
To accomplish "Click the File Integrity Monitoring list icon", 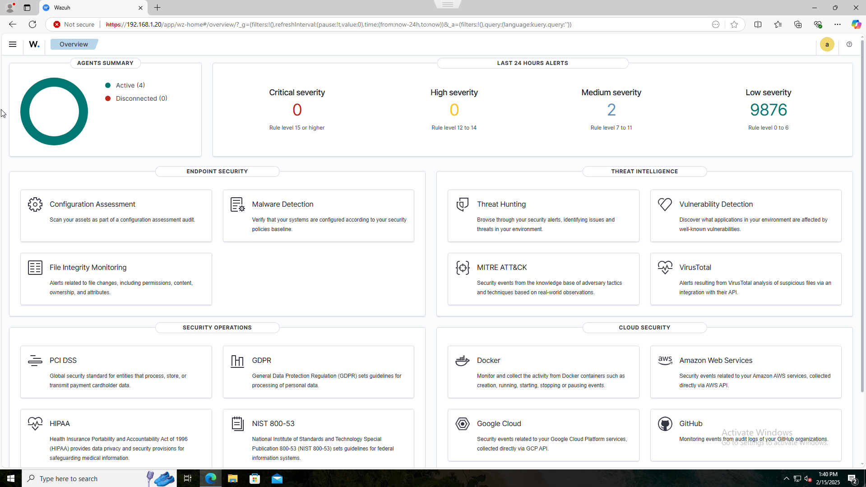I will point(35,268).
